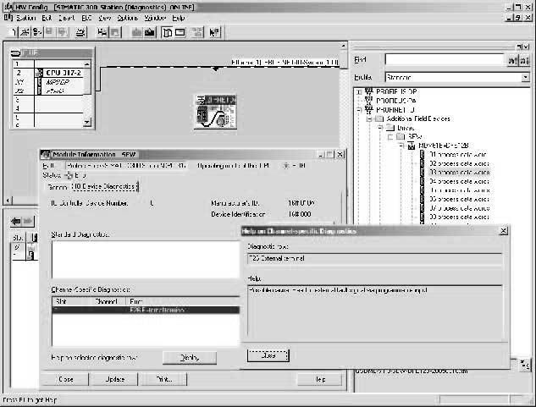Viewport: 536px width, 407px height.
Task: Click the rack list scroll-down arrow
Action: coord(87,122)
